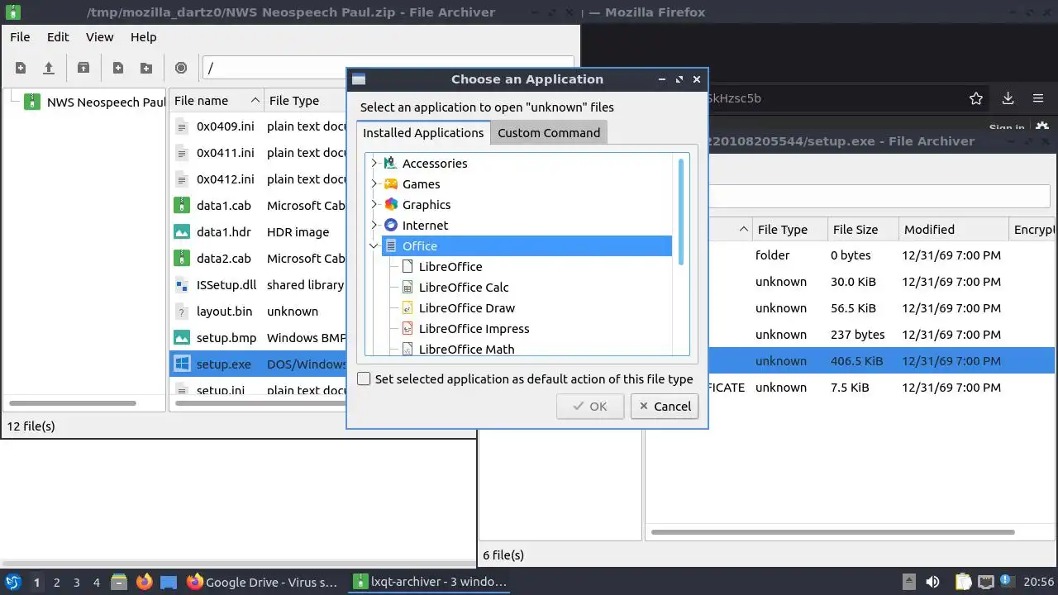Select the Installed Applications tab
The height and width of the screenshot is (595, 1058).
[423, 132]
